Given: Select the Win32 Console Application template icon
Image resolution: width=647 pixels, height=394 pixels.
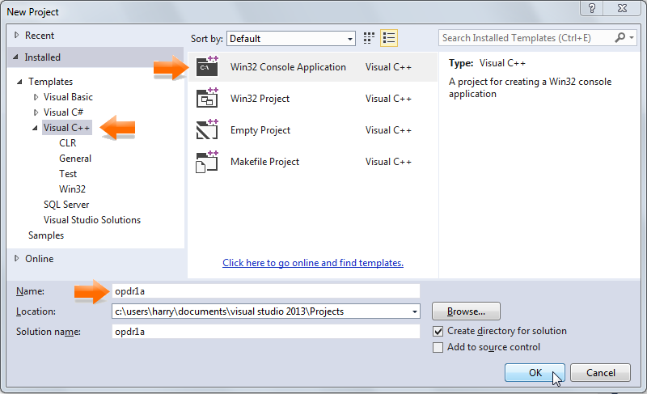Looking at the screenshot, I should tap(207, 67).
